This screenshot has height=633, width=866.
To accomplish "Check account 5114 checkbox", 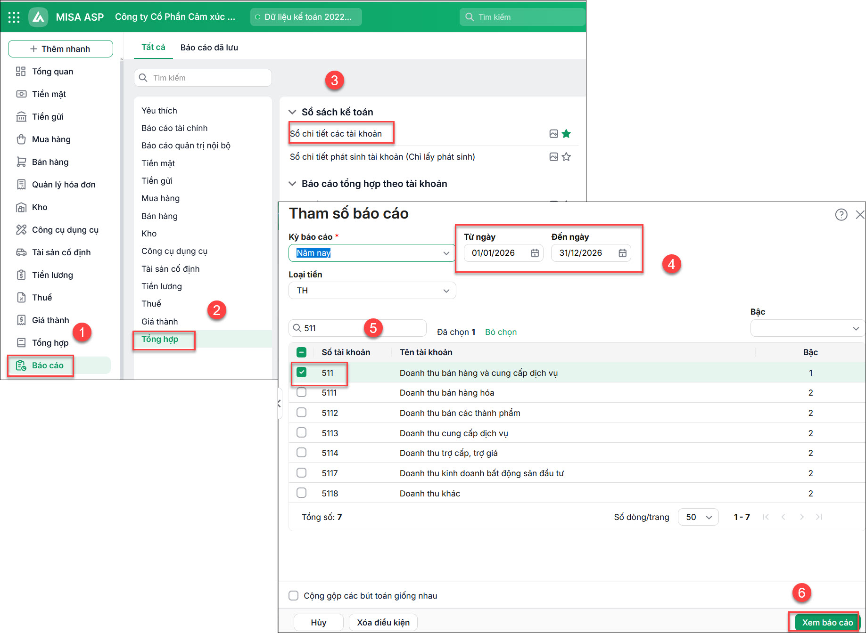I will [302, 453].
